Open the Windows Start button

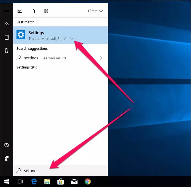[7, 182]
